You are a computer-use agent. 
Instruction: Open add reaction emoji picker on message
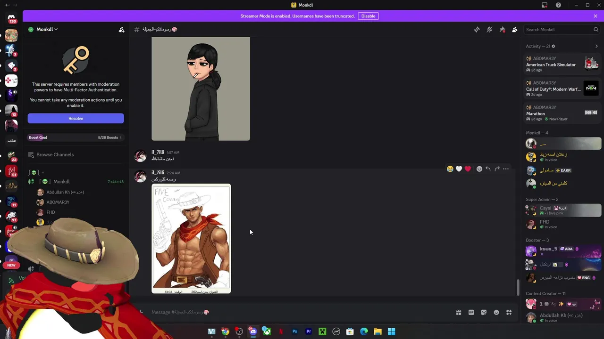479,169
